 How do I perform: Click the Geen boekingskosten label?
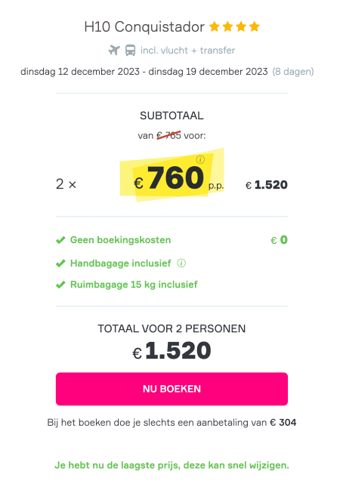point(120,240)
